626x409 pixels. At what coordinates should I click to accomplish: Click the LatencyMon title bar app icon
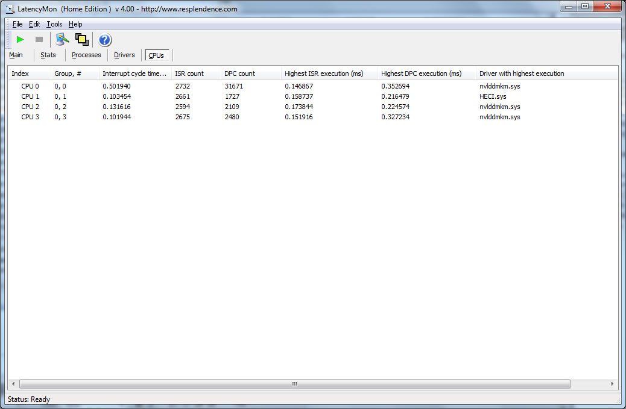pyautogui.click(x=9, y=9)
